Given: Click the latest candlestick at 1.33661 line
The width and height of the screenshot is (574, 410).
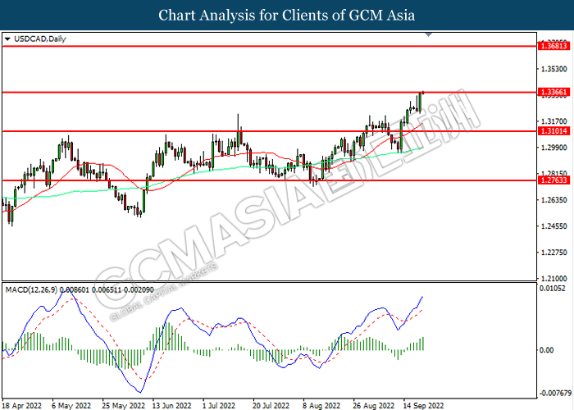Looking at the screenshot, I should coord(423,92).
